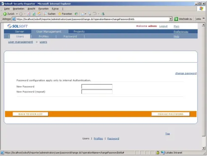
Task: Click the stop loading icon
Action: pos(29,14)
